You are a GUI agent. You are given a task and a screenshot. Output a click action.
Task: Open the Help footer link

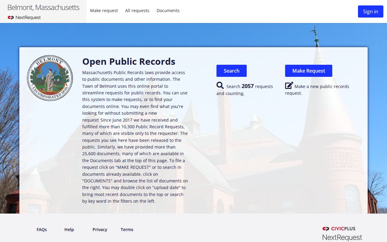(x=69, y=230)
